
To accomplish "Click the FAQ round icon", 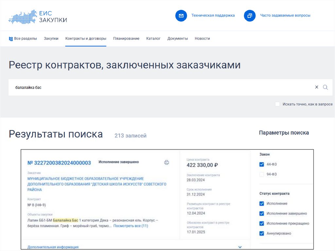I will coord(250,16).
